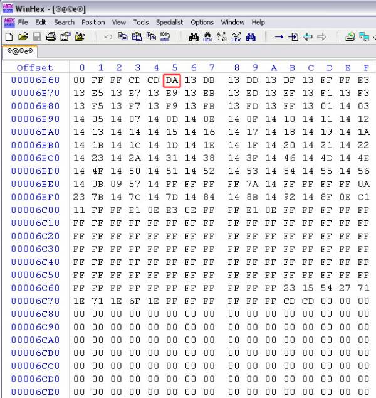Open the Search menu
376x398 pixels.
pyautogui.click(x=64, y=23)
